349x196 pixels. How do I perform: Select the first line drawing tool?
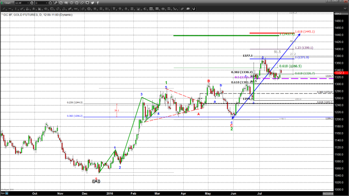tap(4, 9)
